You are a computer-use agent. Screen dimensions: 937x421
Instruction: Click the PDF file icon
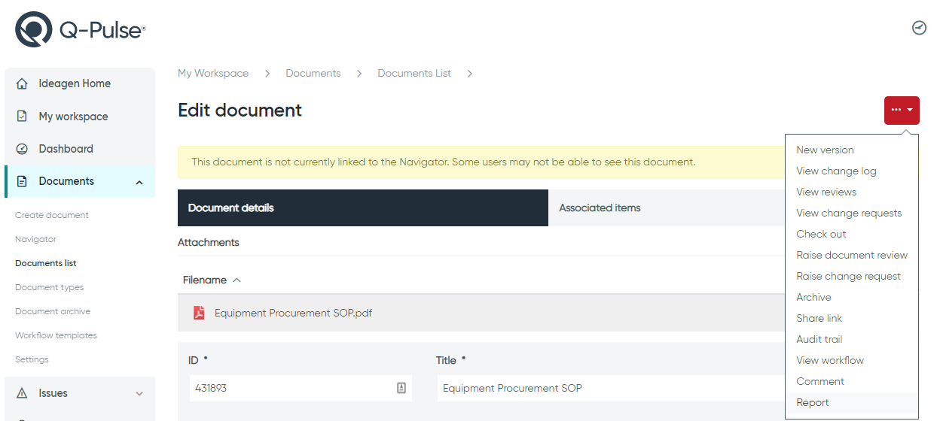pyautogui.click(x=199, y=313)
